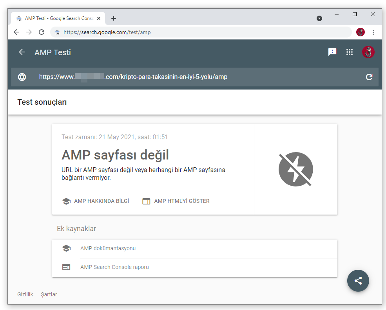Re-run the test with the refresh icon
This screenshot has height=310, width=386.
click(x=369, y=77)
